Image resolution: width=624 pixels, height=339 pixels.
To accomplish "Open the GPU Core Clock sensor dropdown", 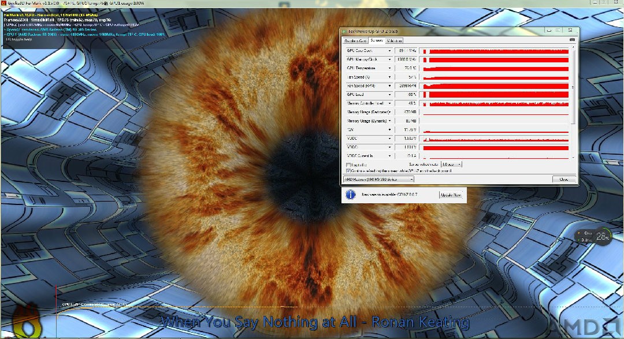I will click(x=389, y=51).
